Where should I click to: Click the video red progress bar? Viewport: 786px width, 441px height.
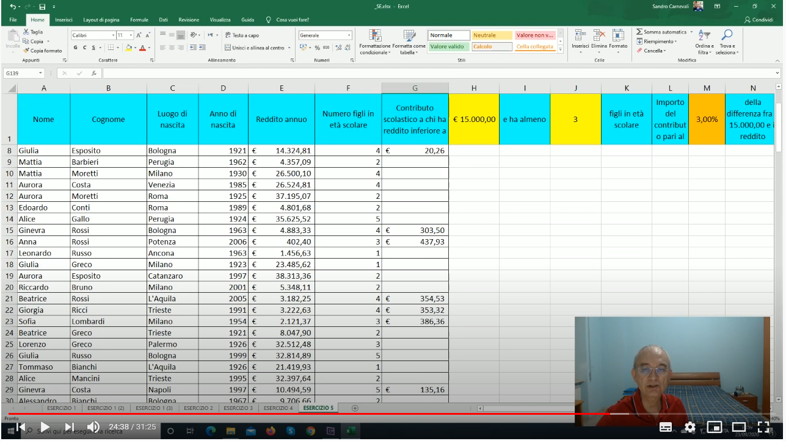(x=308, y=414)
